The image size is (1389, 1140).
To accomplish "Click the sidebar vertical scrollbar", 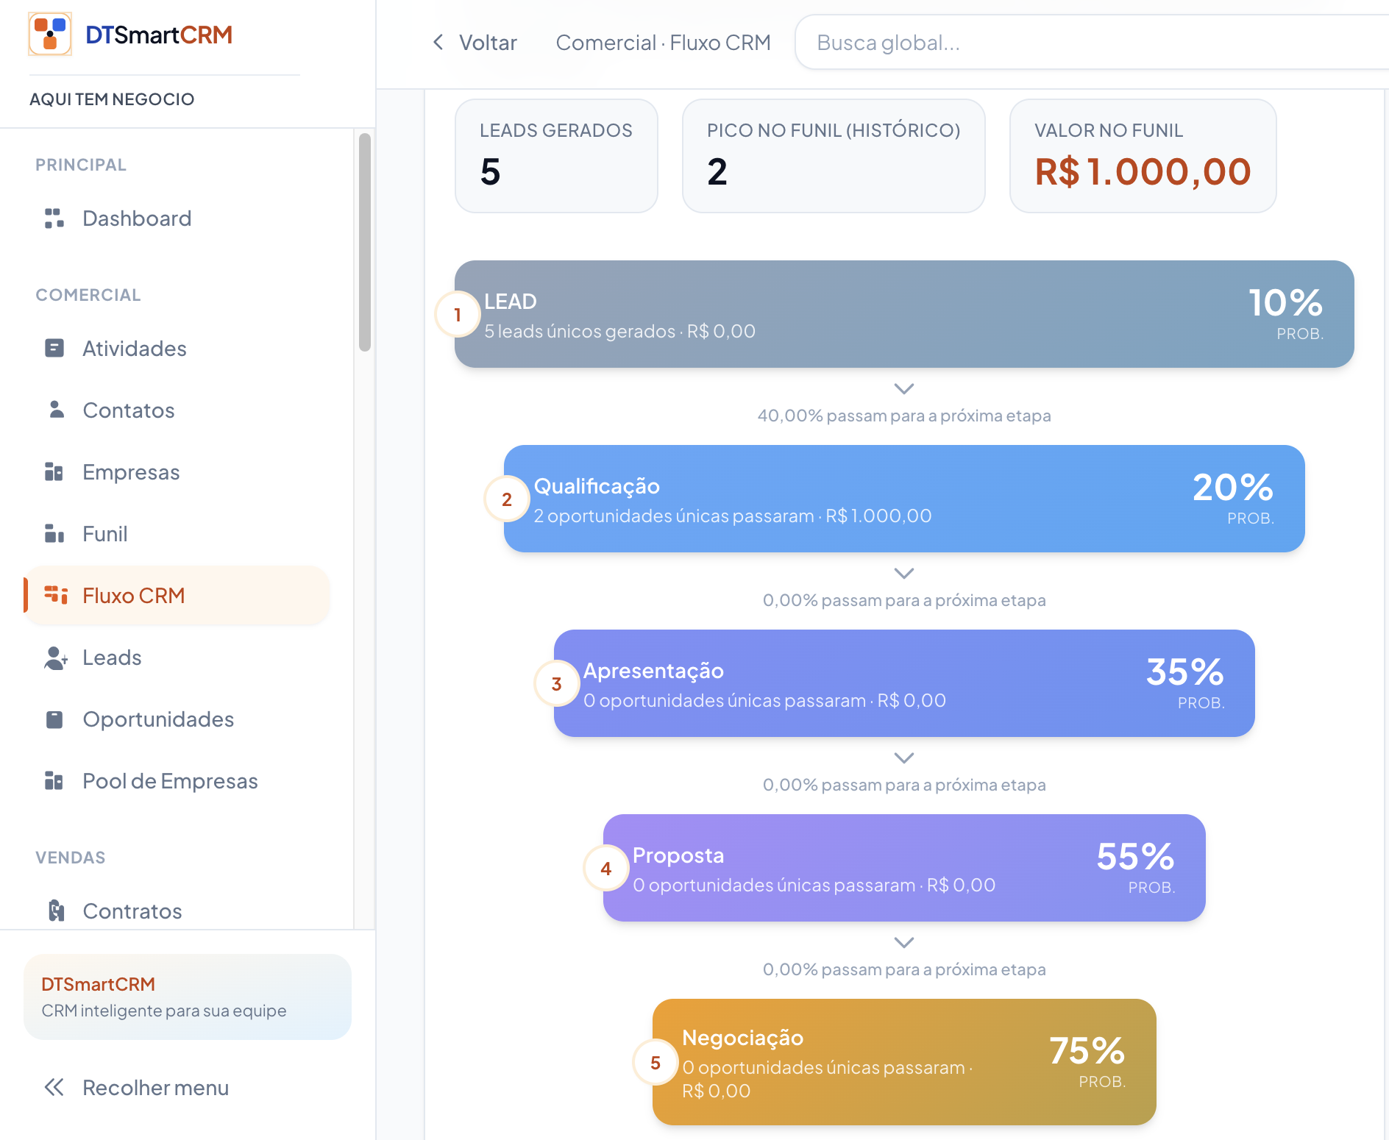I will (365, 243).
